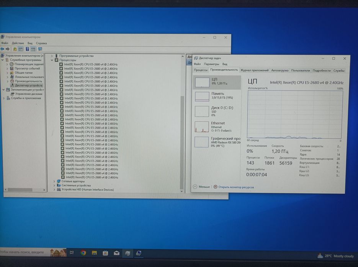This screenshot has width=358, height=267.
Task: Select the Производительность icon in the left tree
Action: 12,81
